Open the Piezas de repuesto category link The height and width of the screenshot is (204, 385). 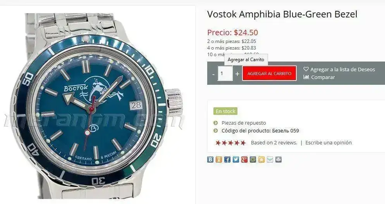(244, 123)
